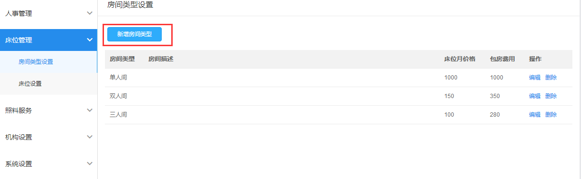Edit the 单人间 room type
581x179 pixels.
(x=535, y=78)
